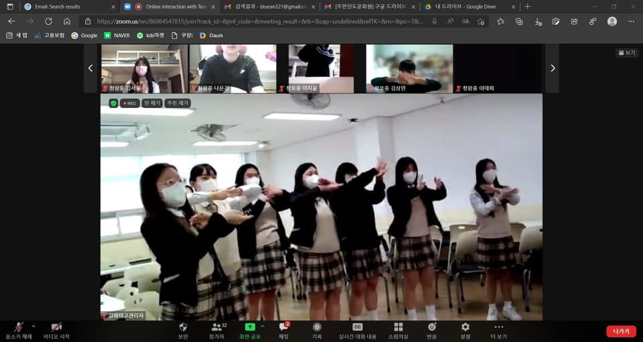
Task: Open the Participants (참가자) panel
Action: coord(216,327)
